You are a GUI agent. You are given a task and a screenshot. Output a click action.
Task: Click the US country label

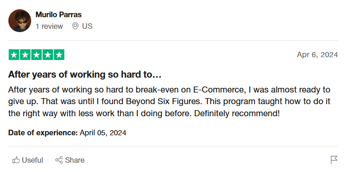[87, 26]
